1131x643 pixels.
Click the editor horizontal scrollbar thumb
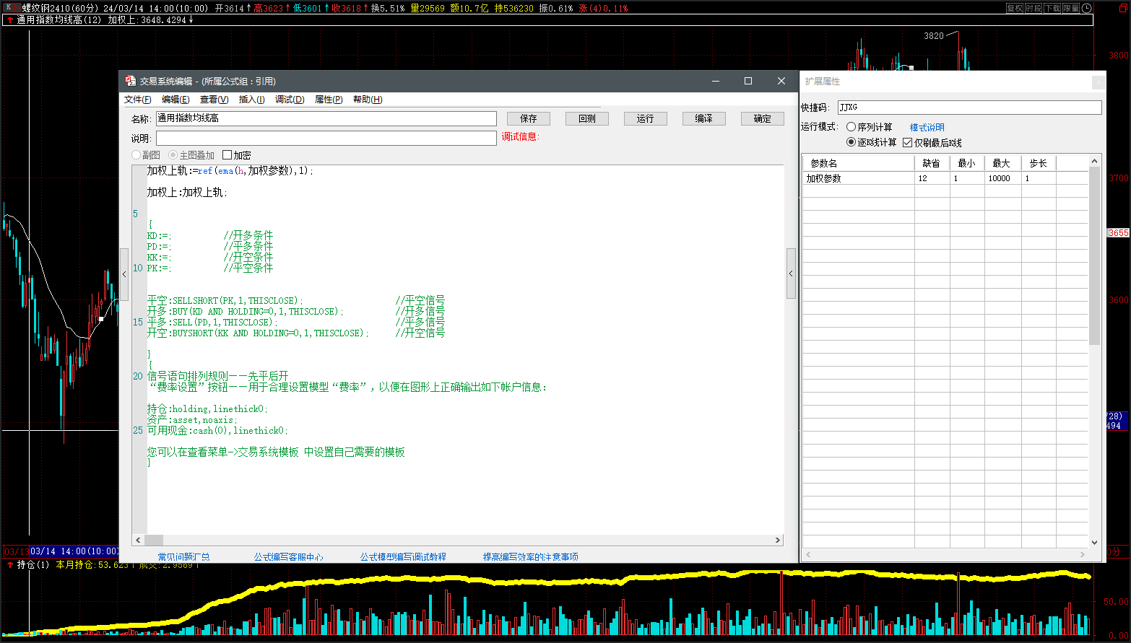[154, 540]
